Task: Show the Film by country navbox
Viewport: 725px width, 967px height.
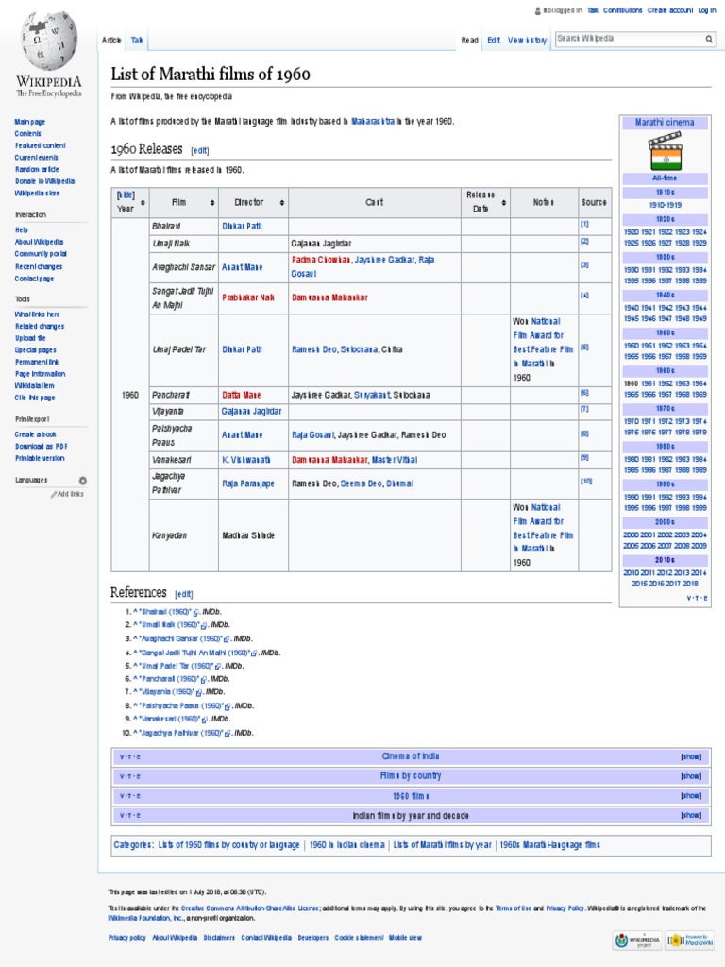Action: tap(690, 776)
